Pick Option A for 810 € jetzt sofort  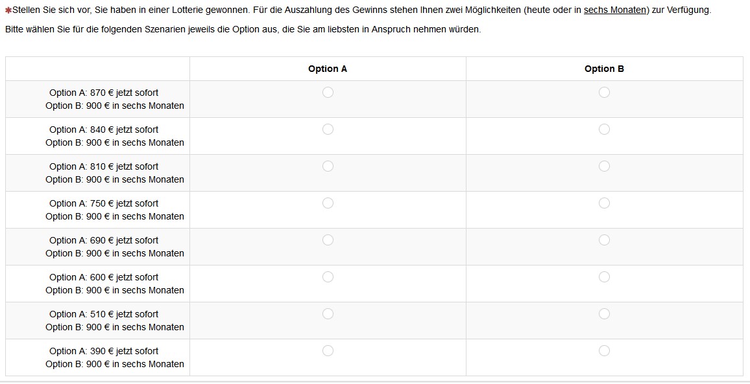click(x=328, y=166)
